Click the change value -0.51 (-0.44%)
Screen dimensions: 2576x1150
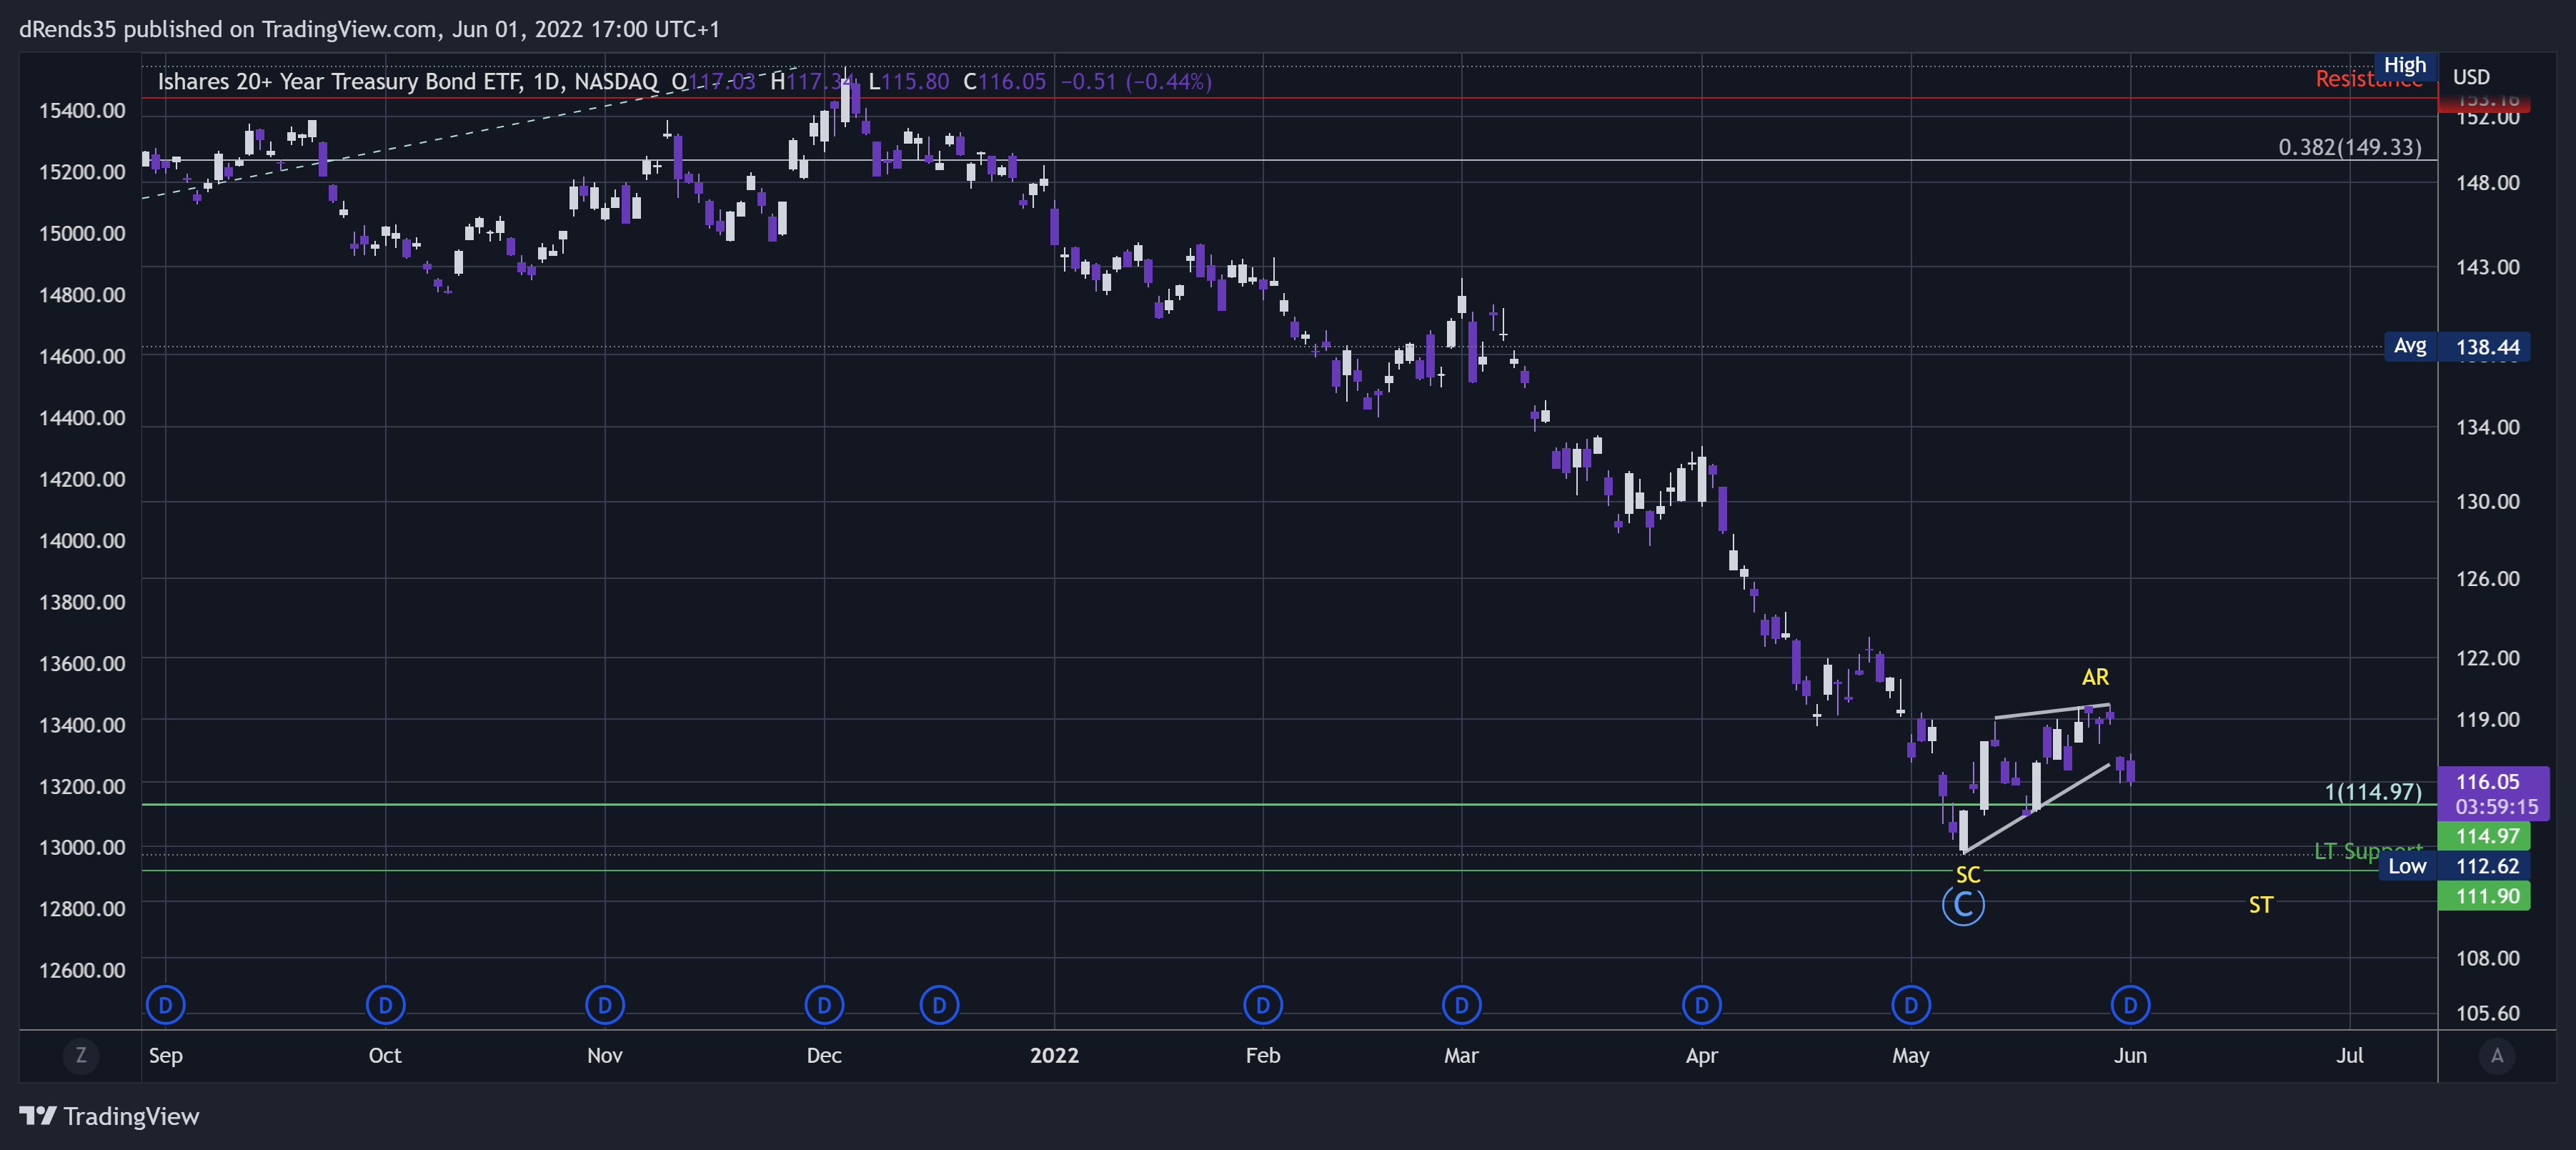click(x=1136, y=81)
